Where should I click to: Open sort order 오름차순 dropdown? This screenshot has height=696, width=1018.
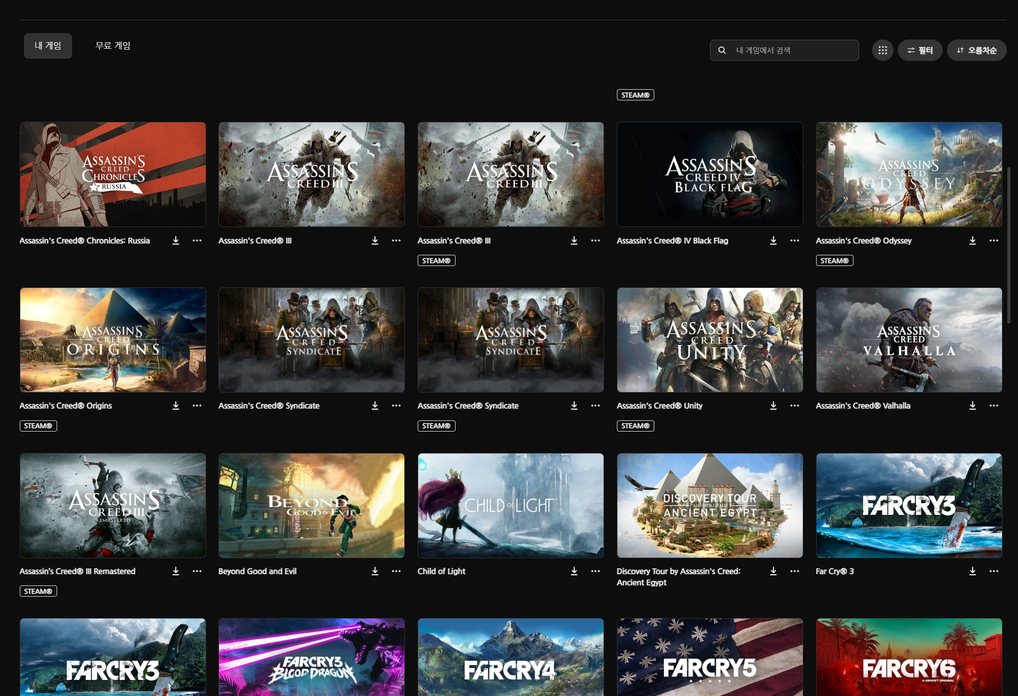coord(976,50)
